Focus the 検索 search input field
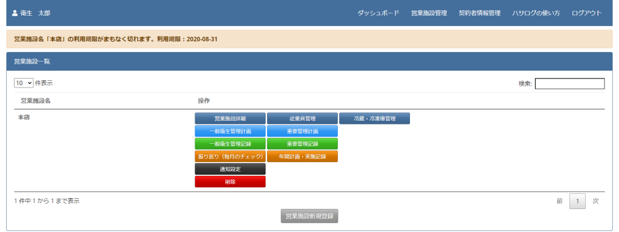Screen dimensions: 619x232 569,83
